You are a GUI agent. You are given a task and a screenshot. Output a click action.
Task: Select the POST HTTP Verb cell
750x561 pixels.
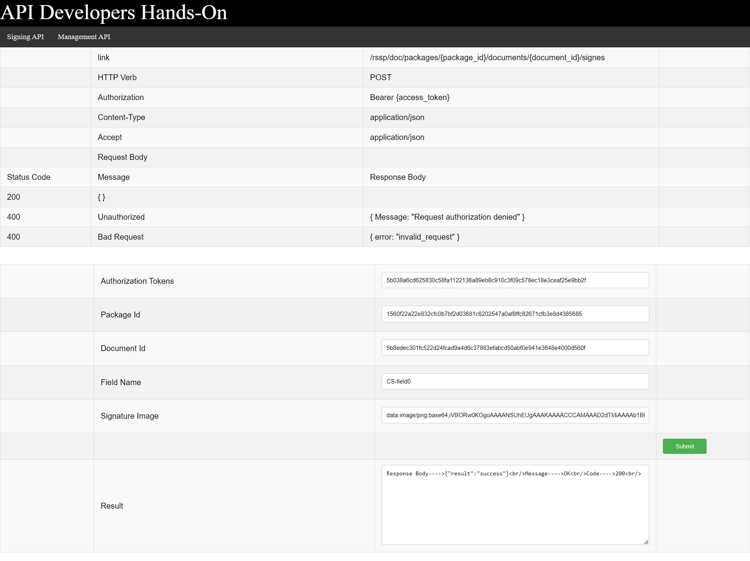pyautogui.click(x=380, y=77)
